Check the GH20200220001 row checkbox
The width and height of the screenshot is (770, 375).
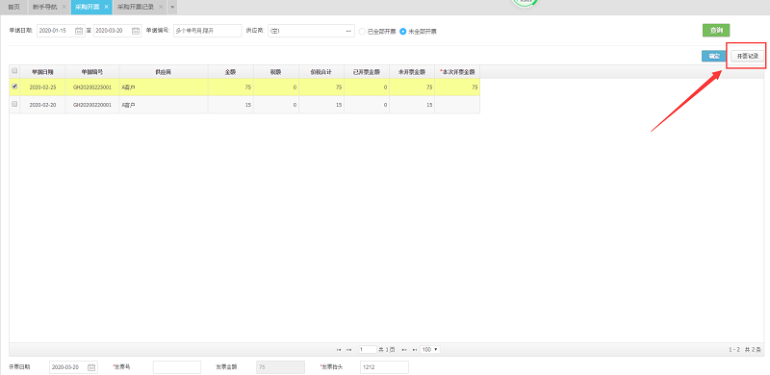(14, 104)
